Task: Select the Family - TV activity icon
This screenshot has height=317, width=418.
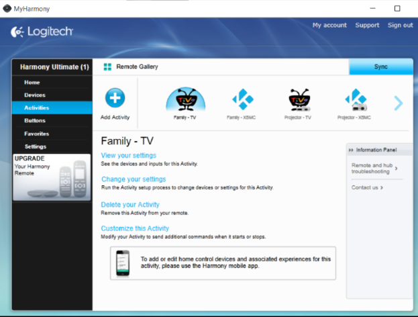Action: tap(186, 99)
